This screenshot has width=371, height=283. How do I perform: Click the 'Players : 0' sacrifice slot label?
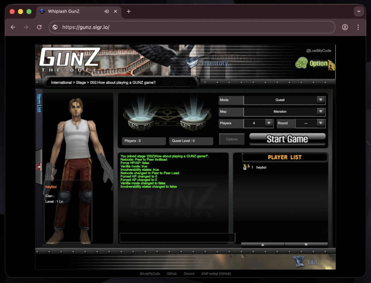[x=144, y=141]
